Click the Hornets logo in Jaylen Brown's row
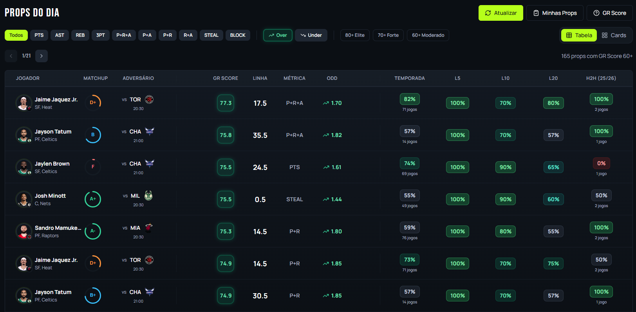Viewport: 636px width, 312px height. pos(150,164)
